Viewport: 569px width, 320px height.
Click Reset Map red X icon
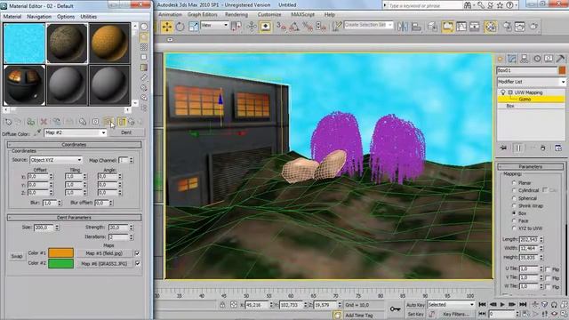44,122
